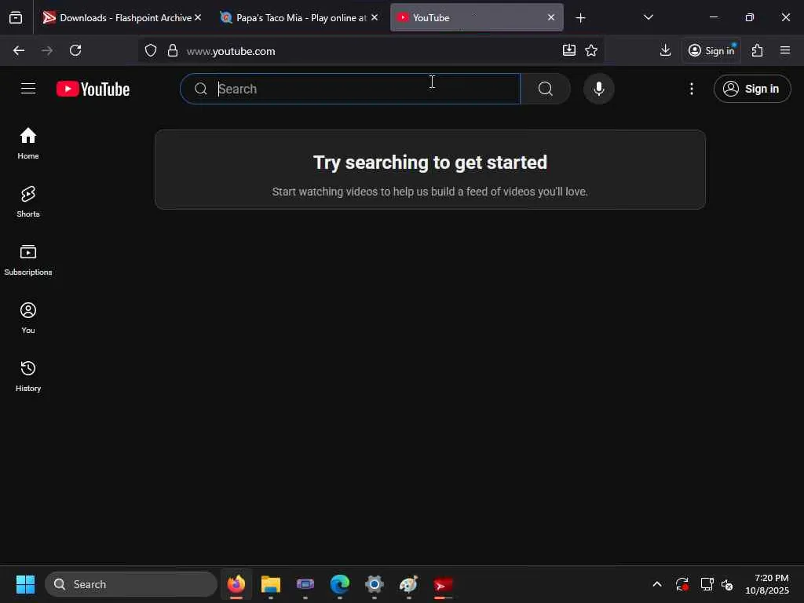Click the YouTube logo
This screenshot has width=804, height=603.
93,89
